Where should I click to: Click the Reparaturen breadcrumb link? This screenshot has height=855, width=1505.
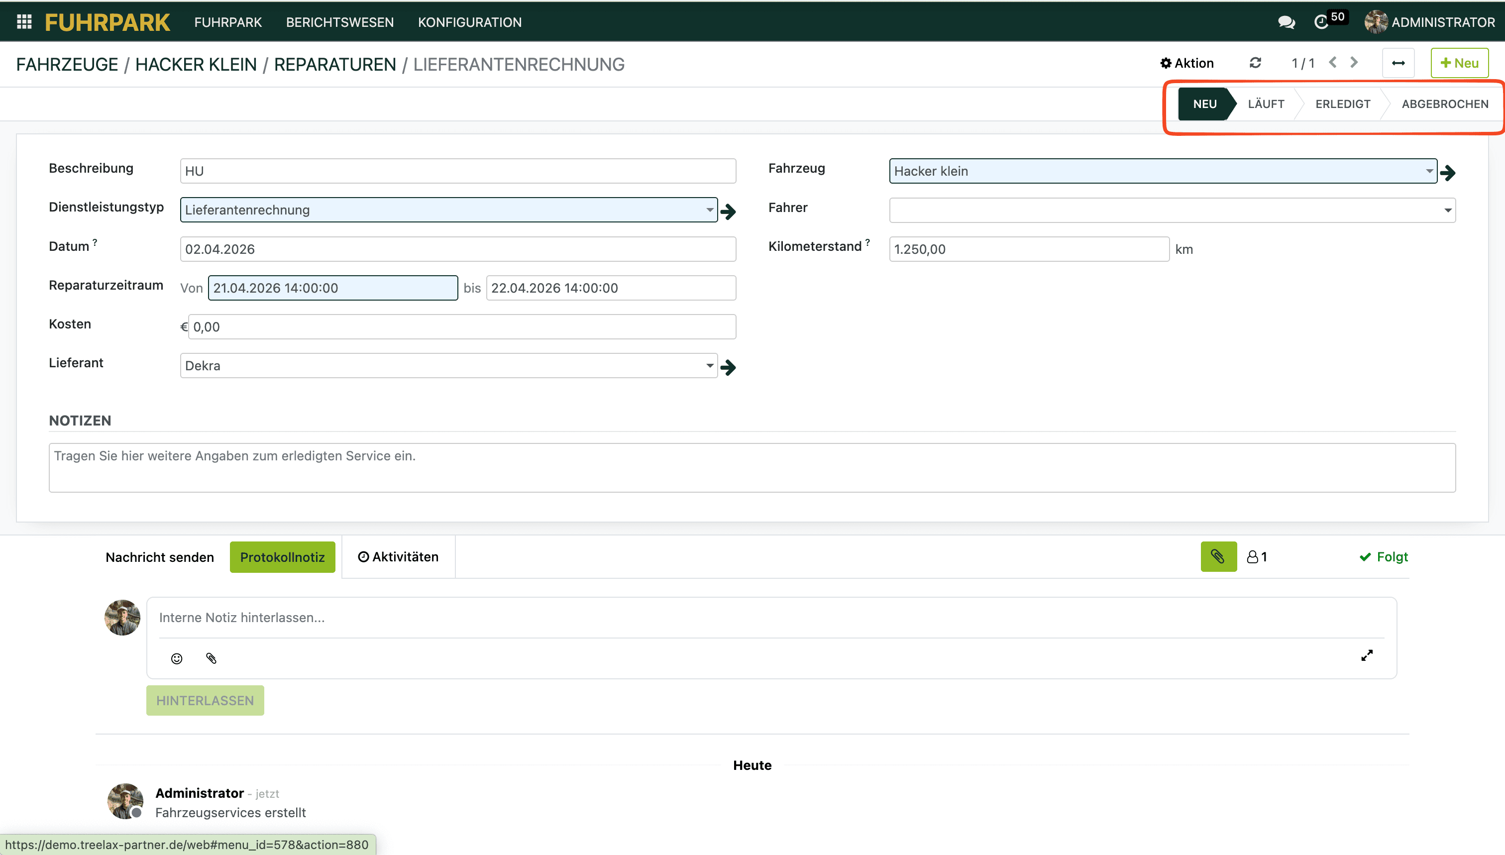(335, 64)
